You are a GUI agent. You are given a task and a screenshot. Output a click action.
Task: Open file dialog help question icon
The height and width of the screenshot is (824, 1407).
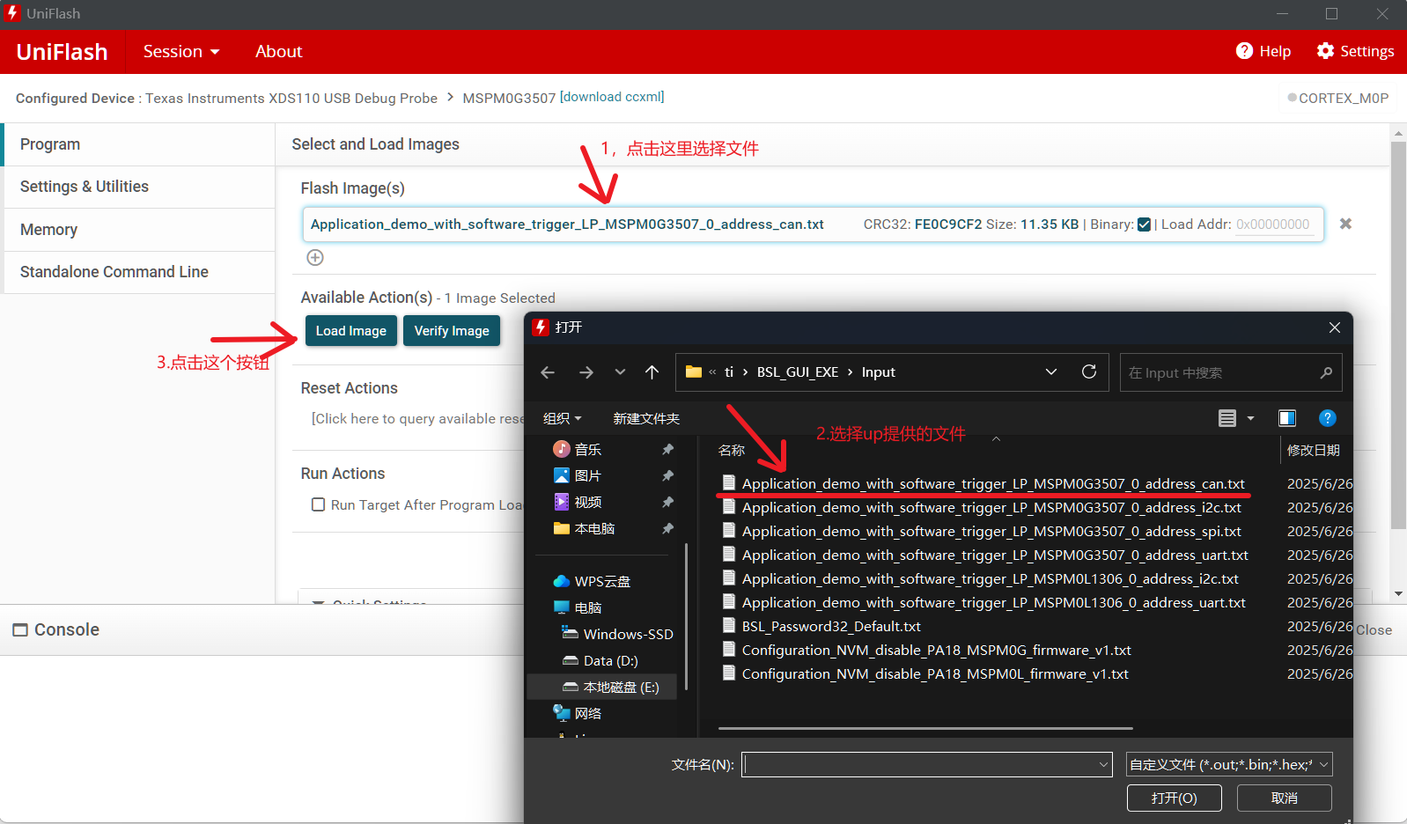tap(1328, 418)
